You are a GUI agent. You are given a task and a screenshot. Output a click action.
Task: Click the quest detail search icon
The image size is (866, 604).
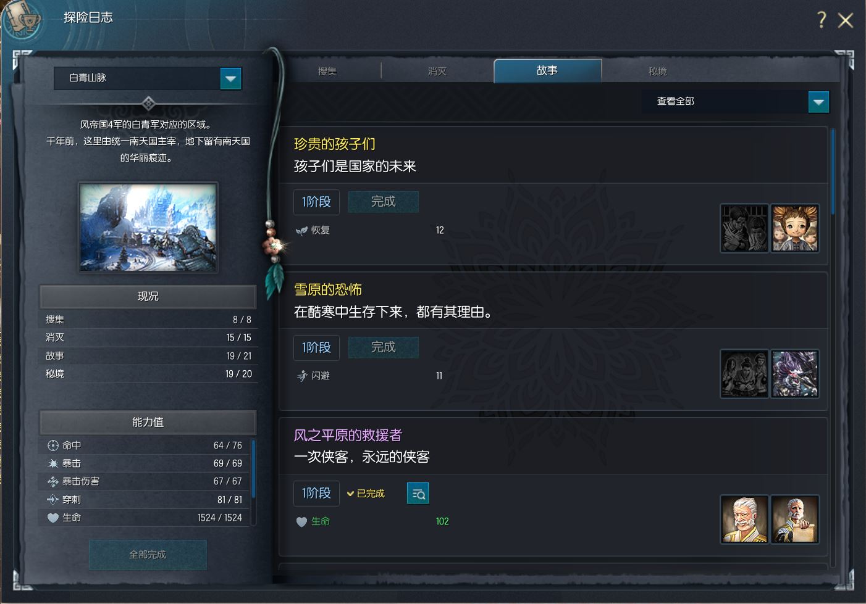418,494
